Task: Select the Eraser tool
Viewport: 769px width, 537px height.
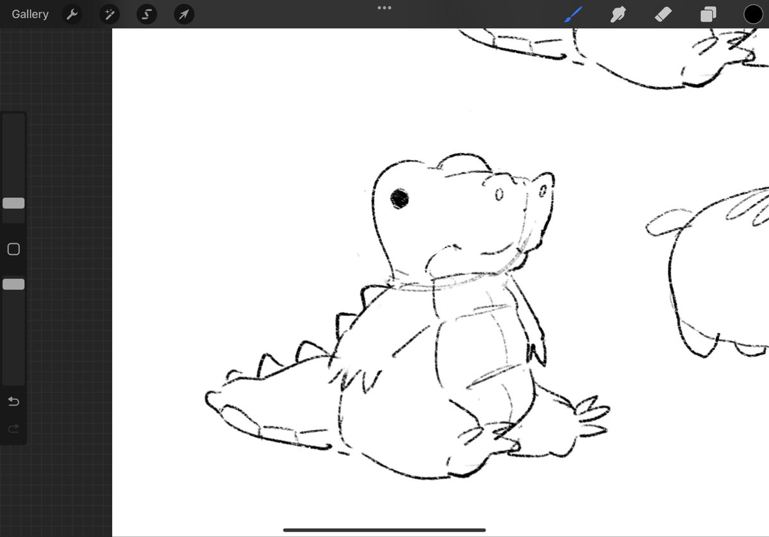Action: point(663,13)
